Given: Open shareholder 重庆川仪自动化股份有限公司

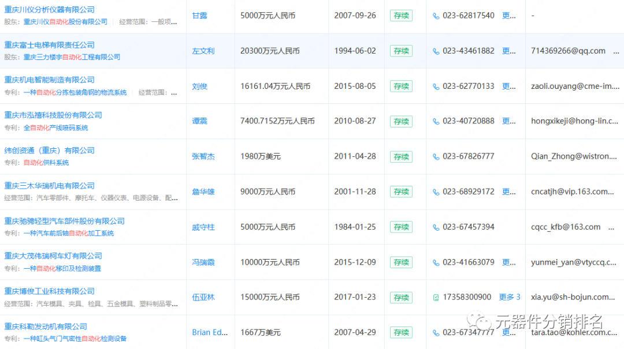Looking at the screenshot, I should tap(66, 22).
